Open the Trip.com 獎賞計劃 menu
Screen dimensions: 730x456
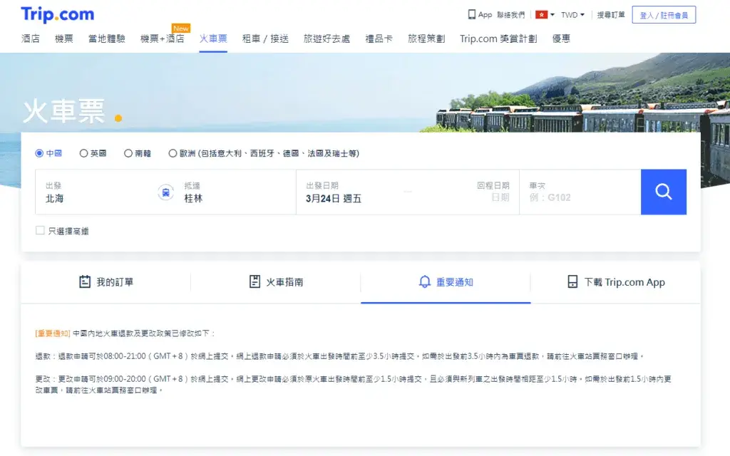tap(498, 38)
